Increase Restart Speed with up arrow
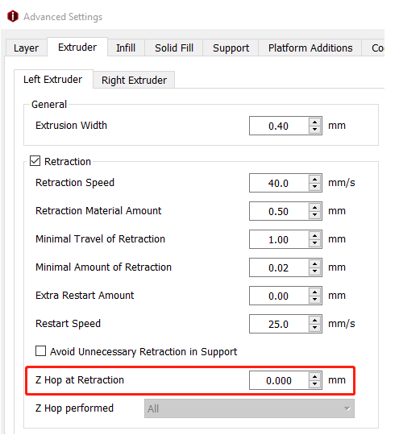 coord(315,320)
